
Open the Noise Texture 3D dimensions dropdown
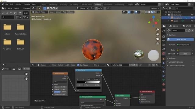(60, 82)
